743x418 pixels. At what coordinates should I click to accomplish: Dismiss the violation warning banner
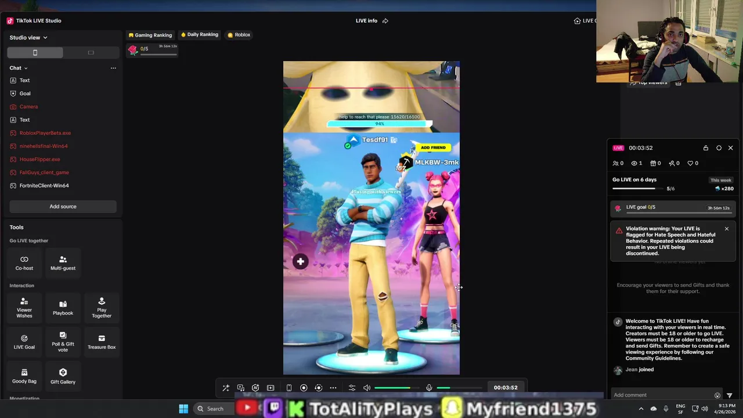pos(726,229)
